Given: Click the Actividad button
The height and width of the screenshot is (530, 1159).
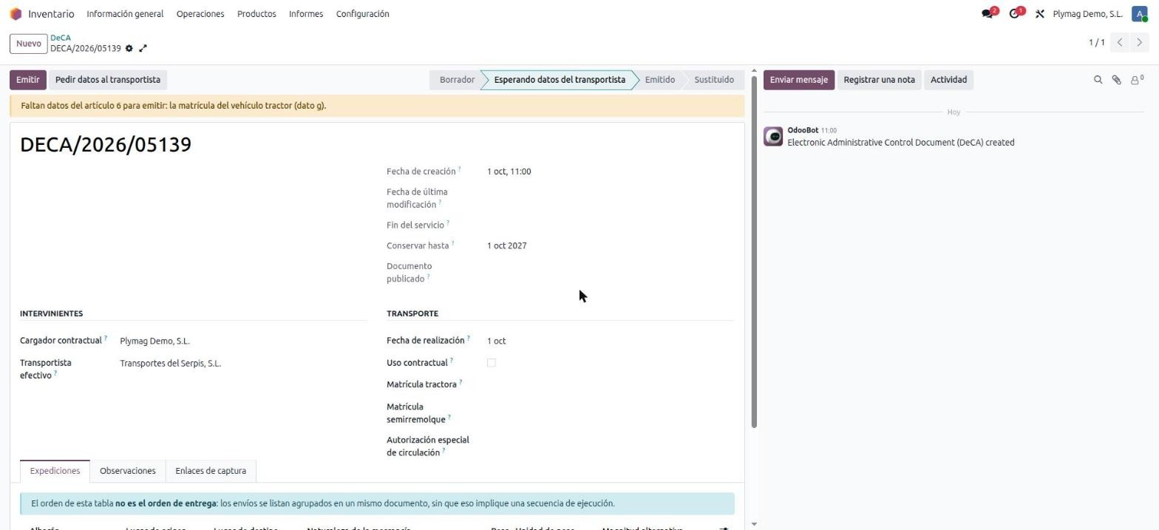Looking at the screenshot, I should [948, 80].
